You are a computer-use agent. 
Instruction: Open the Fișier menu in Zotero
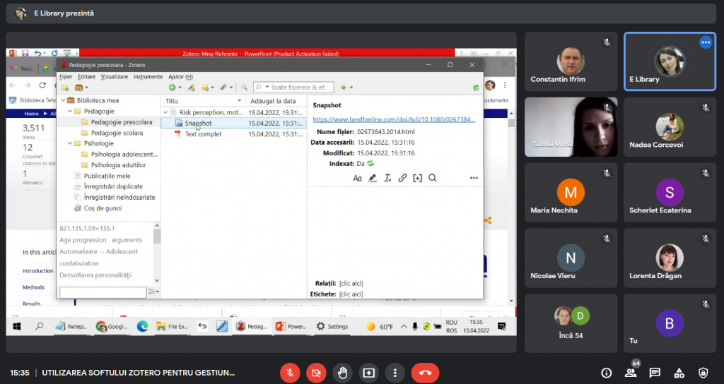(66, 76)
